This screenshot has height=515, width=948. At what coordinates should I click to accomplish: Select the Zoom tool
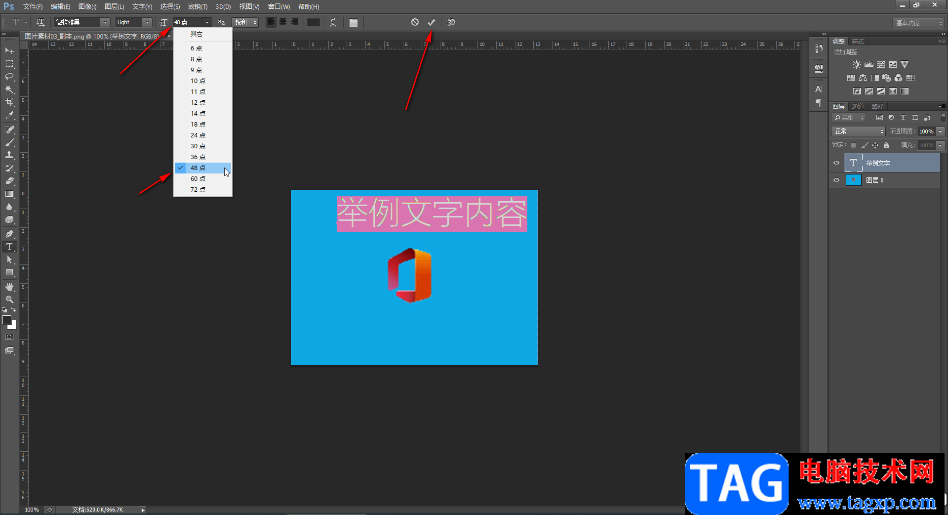9,300
